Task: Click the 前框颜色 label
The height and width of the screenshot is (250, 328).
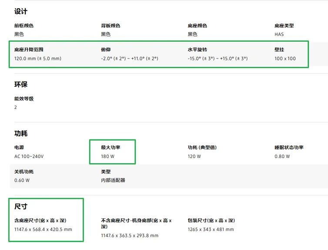Action: (x=24, y=26)
